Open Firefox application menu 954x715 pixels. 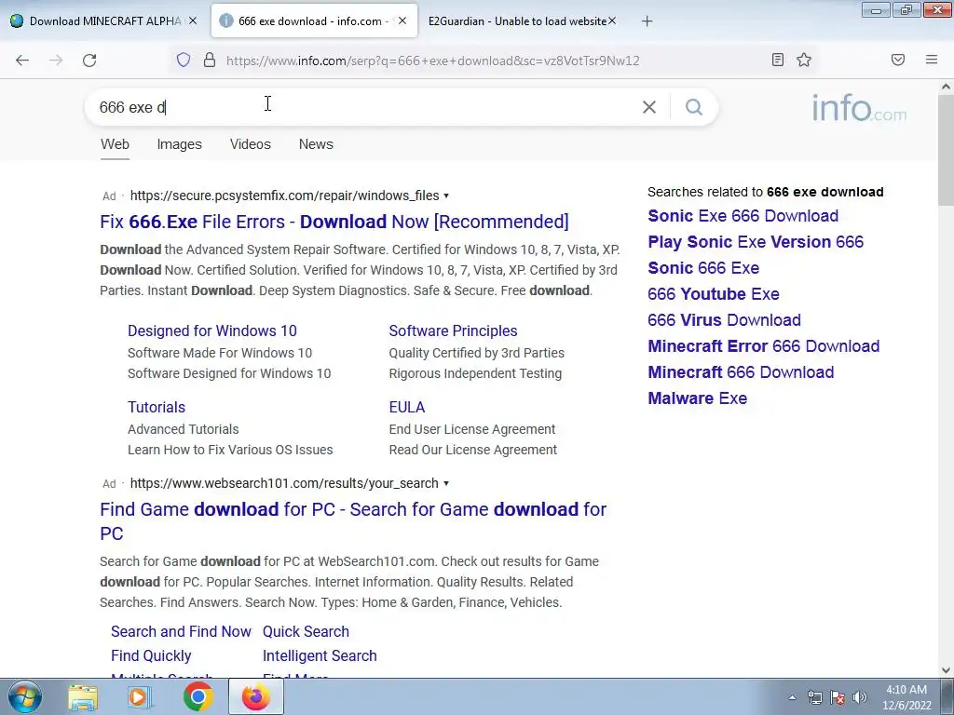[x=932, y=60]
